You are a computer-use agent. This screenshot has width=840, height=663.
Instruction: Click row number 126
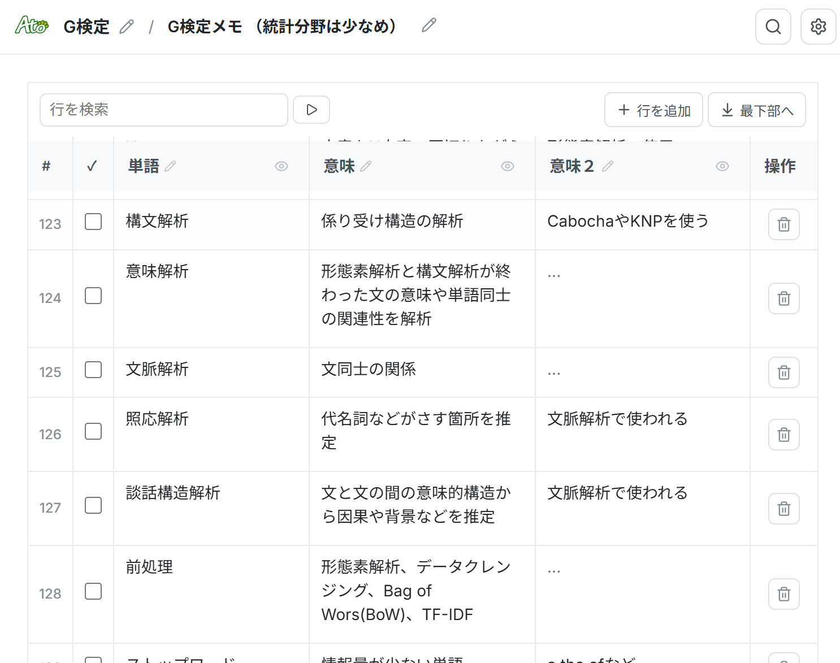[50, 435]
